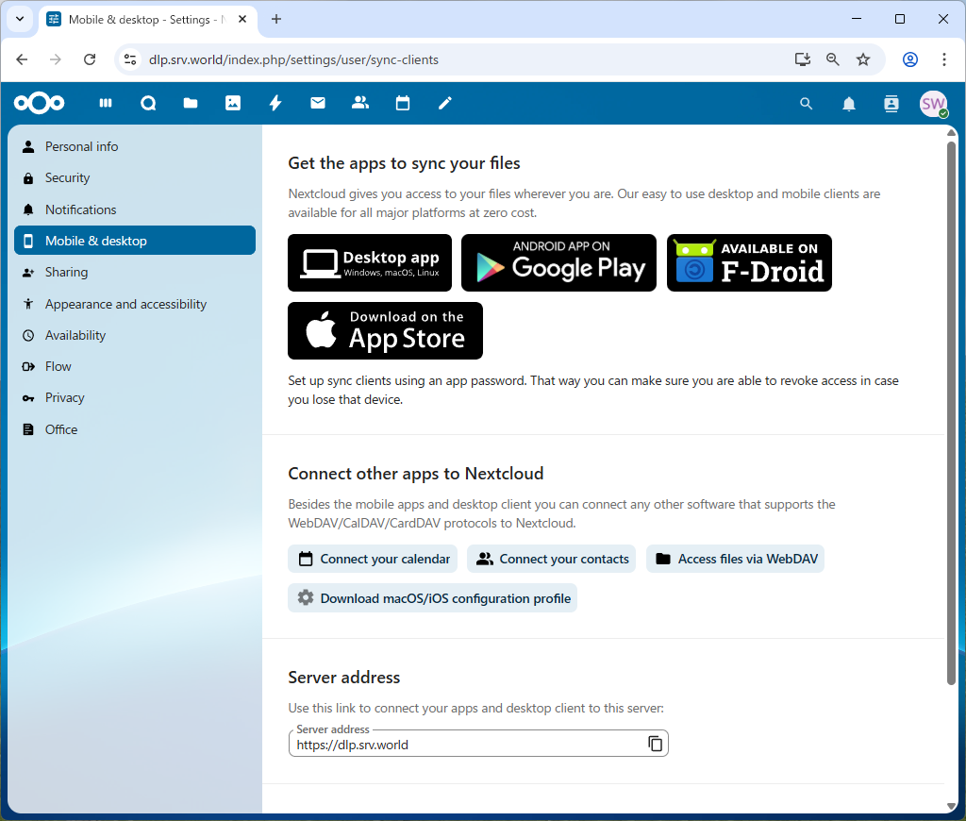Open the Mail app icon
Image resolution: width=966 pixels, height=821 pixels.
coord(318,104)
